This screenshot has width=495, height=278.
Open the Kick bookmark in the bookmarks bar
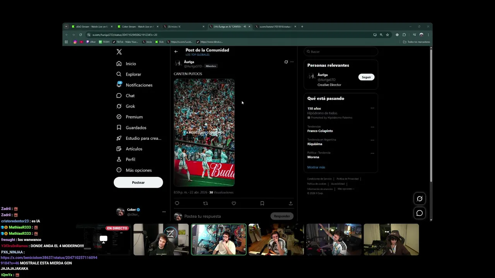160,42
